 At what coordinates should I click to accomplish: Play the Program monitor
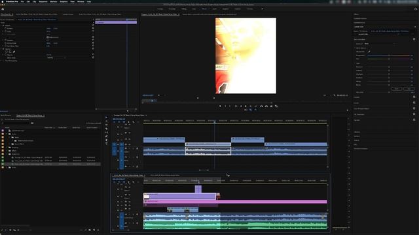pyautogui.click(x=246, y=106)
